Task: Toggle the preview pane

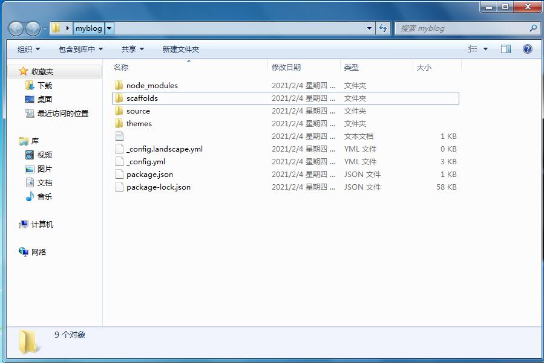Action: 506,49
